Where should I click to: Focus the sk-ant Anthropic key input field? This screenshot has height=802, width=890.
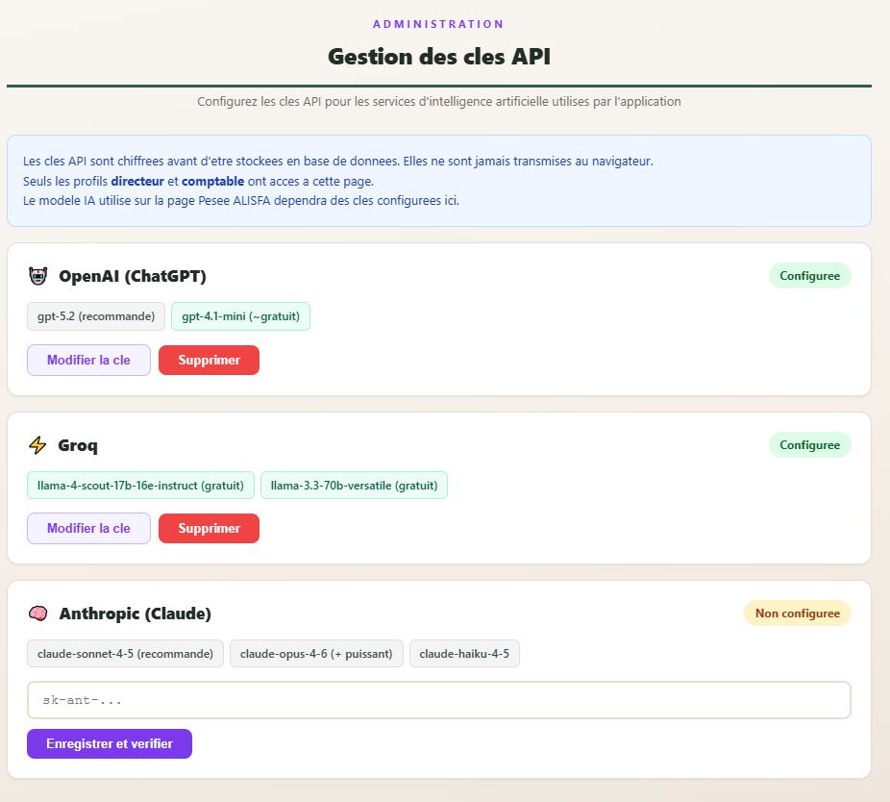pyautogui.click(x=438, y=700)
